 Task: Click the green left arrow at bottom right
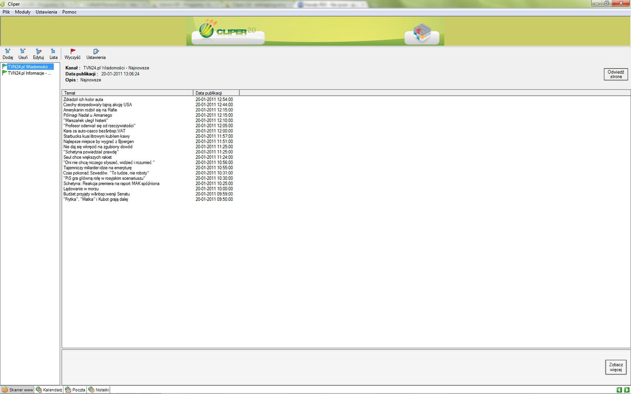(619, 390)
